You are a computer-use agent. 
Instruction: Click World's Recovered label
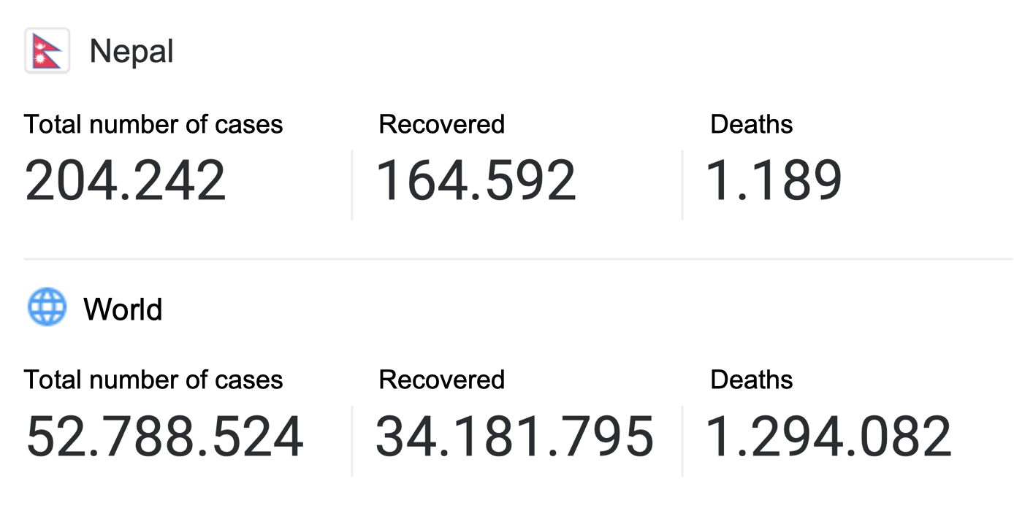(x=441, y=380)
